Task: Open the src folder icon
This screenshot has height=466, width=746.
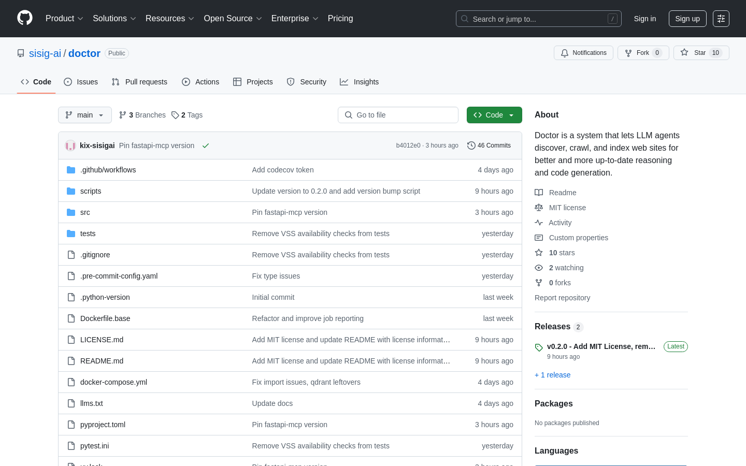Action: click(71, 212)
